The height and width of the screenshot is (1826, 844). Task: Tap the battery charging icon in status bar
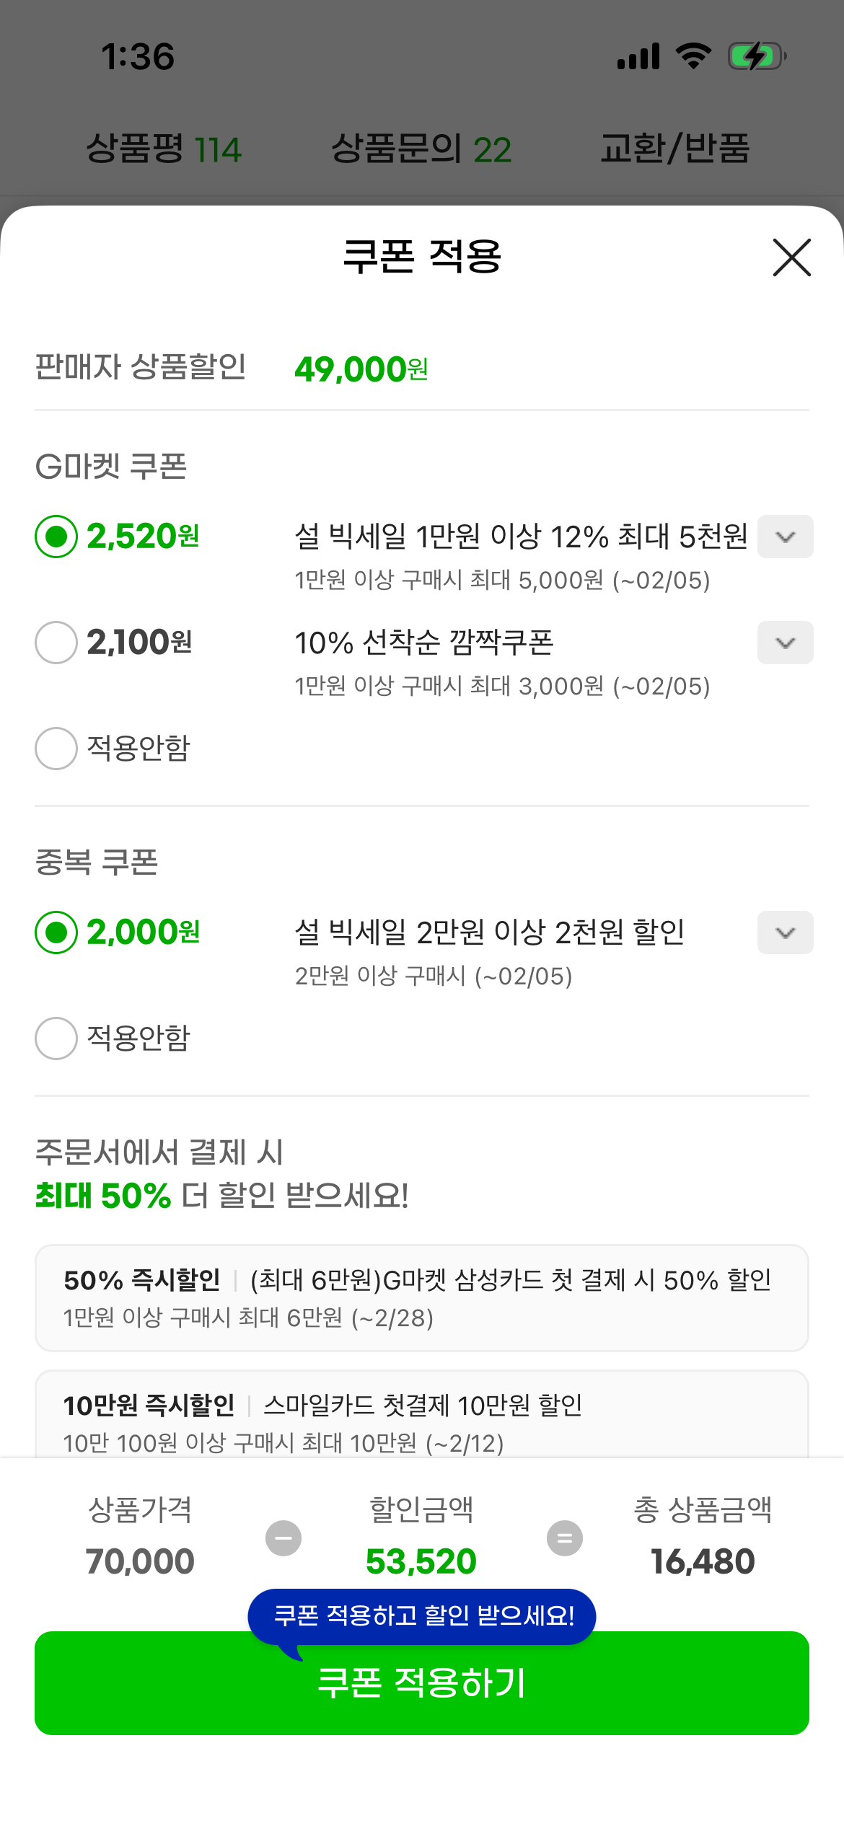(756, 56)
